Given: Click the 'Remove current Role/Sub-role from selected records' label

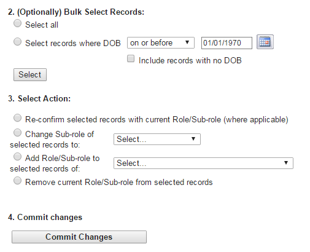Looking at the screenshot, I should pyautogui.click(x=119, y=182).
